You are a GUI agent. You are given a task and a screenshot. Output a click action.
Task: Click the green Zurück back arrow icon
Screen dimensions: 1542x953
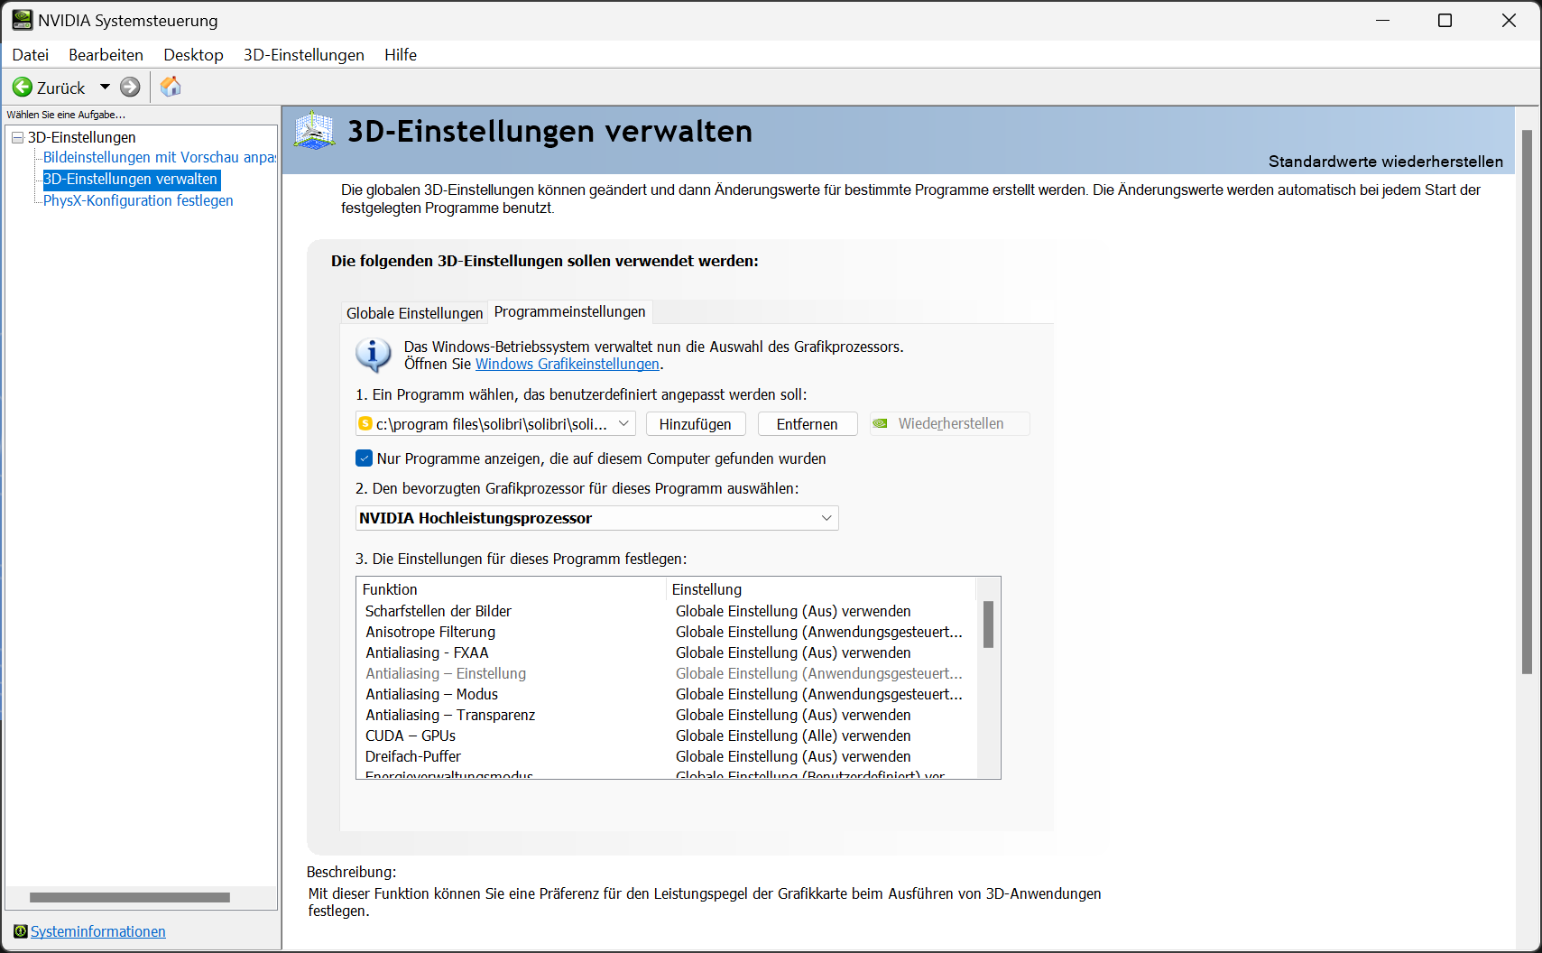pos(23,88)
